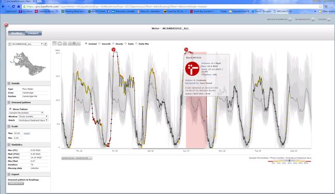The width and height of the screenshot is (335, 194).
Task: Click the large red burst event icon
Action: point(192,69)
